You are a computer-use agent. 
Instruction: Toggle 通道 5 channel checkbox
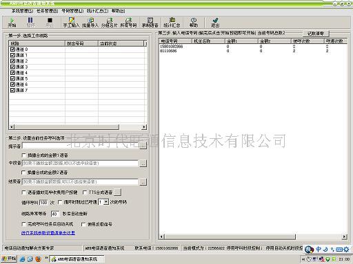(12, 78)
